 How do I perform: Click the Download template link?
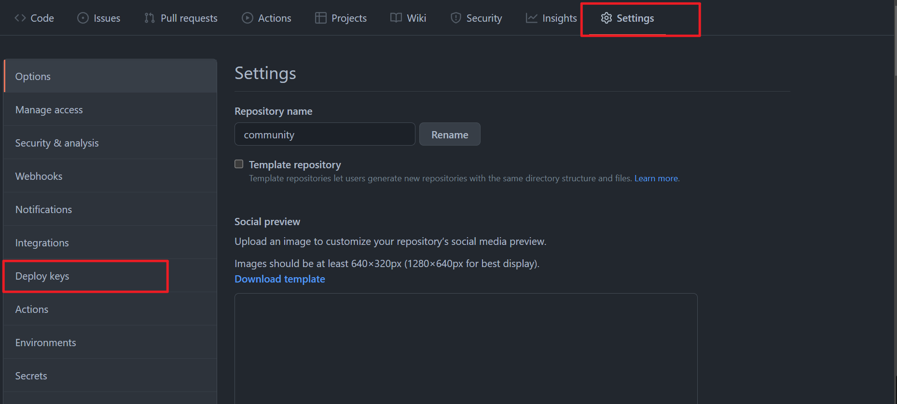tap(280, 279)
